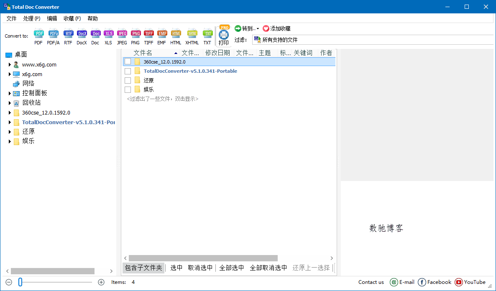Check the TotalDocConverter-v5.1.0.341-Portable checkbox
This screenshot has height=291, width=496.
pos(128,71)
